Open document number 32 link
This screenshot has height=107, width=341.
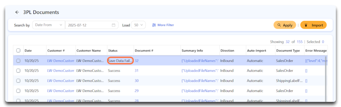point(137,61)
